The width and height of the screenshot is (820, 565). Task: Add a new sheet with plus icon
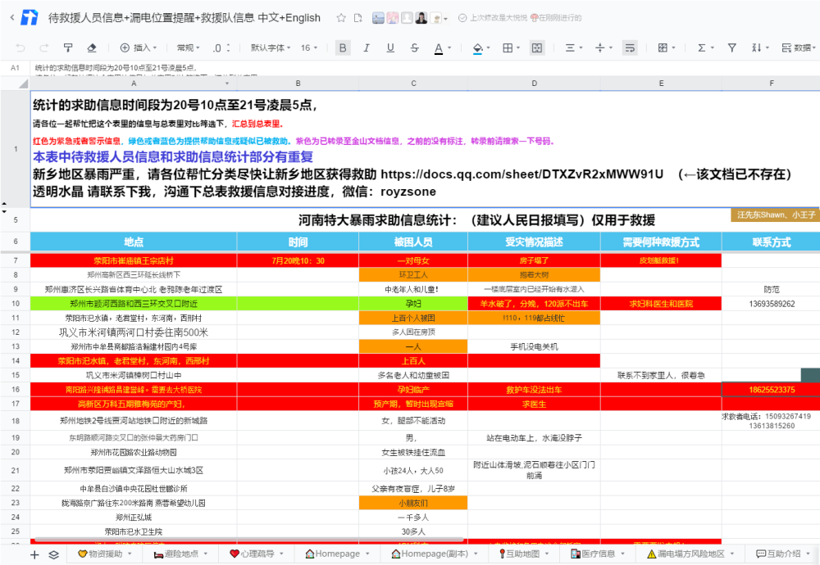click(x=34, y=554)
